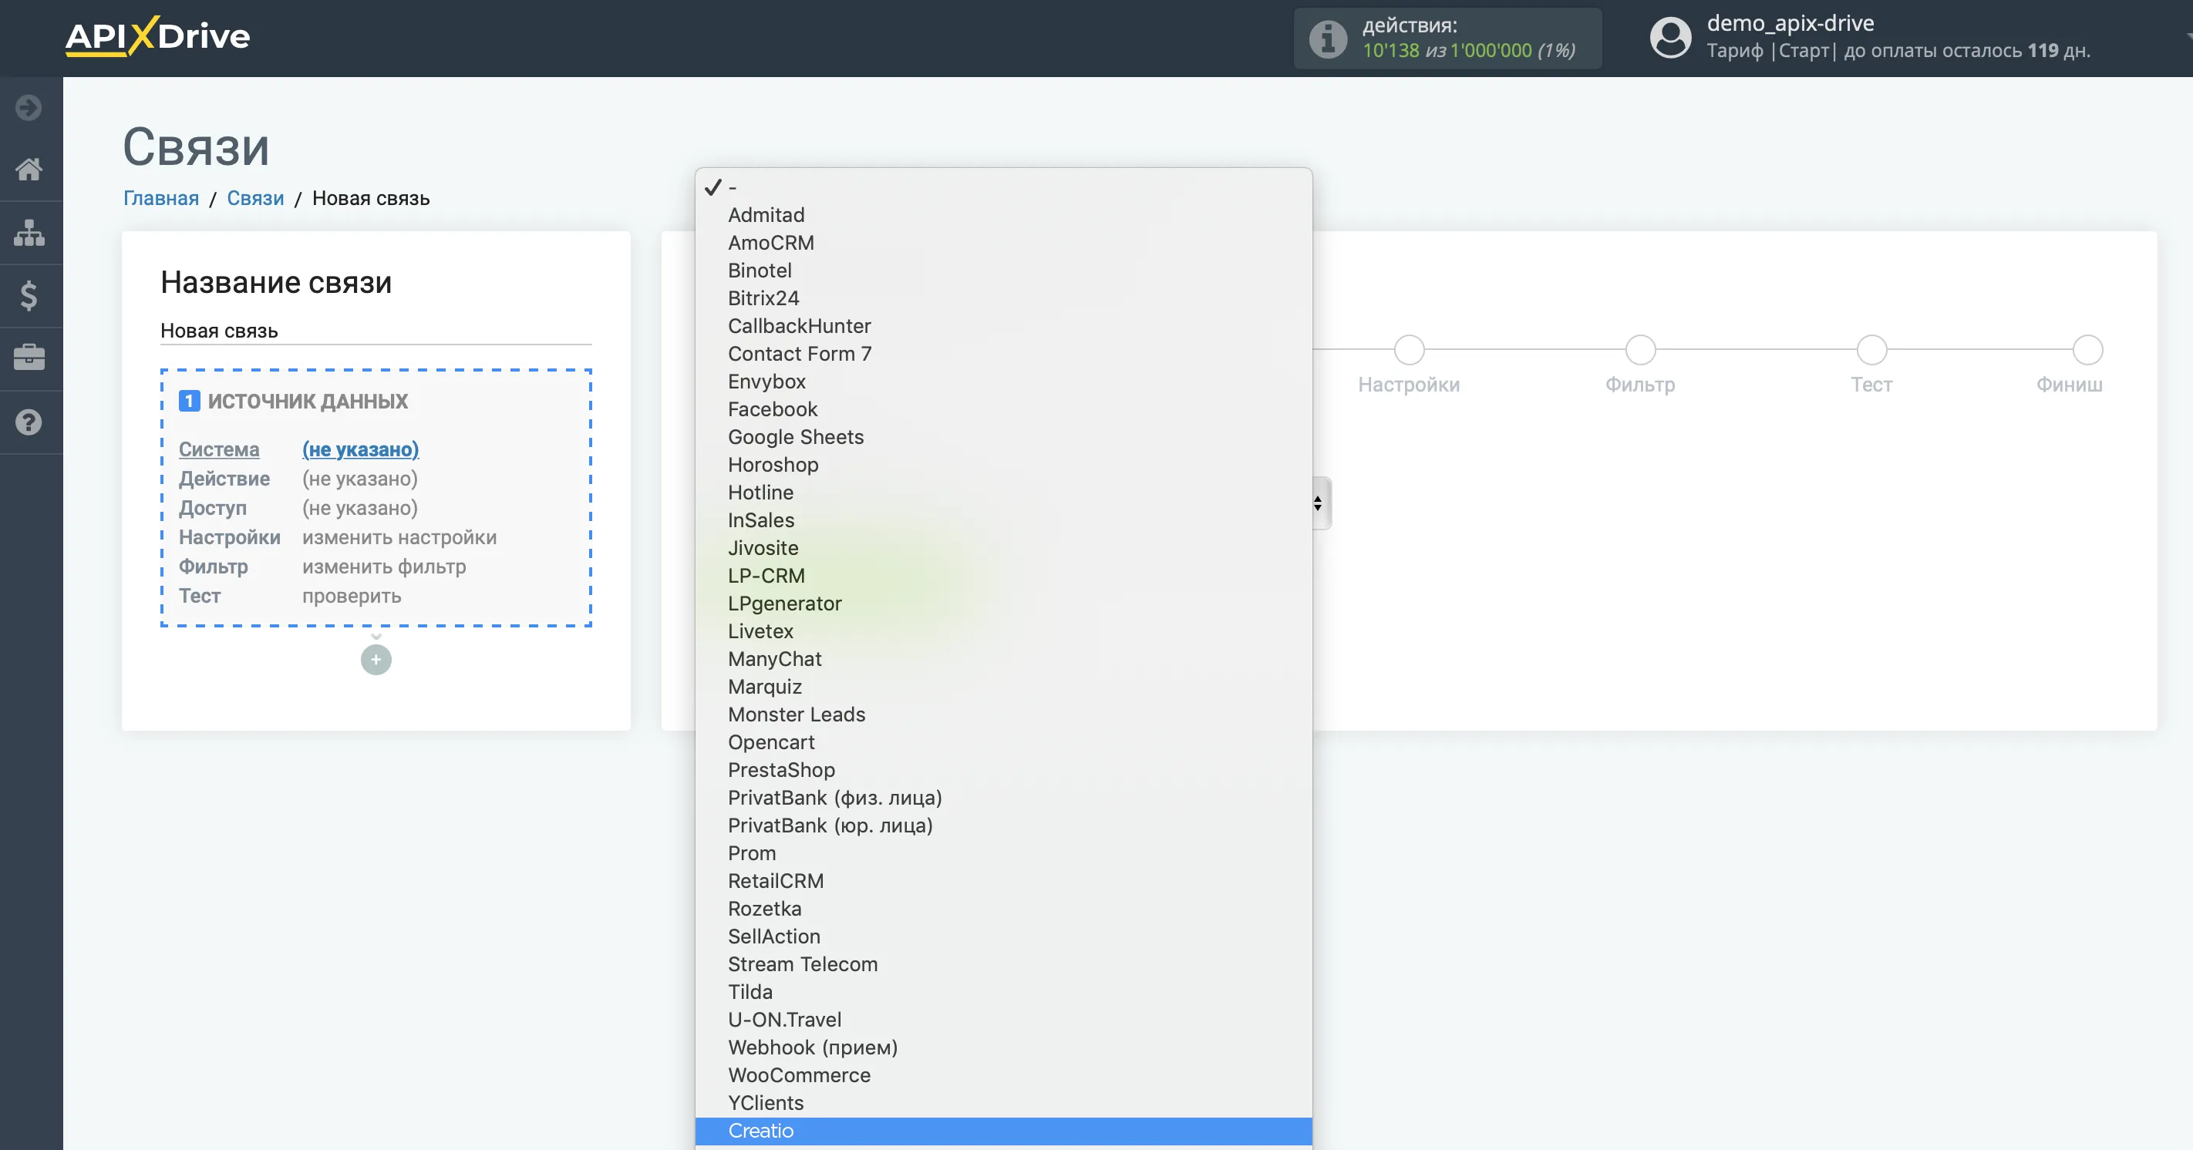Screen dimensions: 2193x1150
Task: Select highlighted Creatio option
Action: (1004, 1132)
